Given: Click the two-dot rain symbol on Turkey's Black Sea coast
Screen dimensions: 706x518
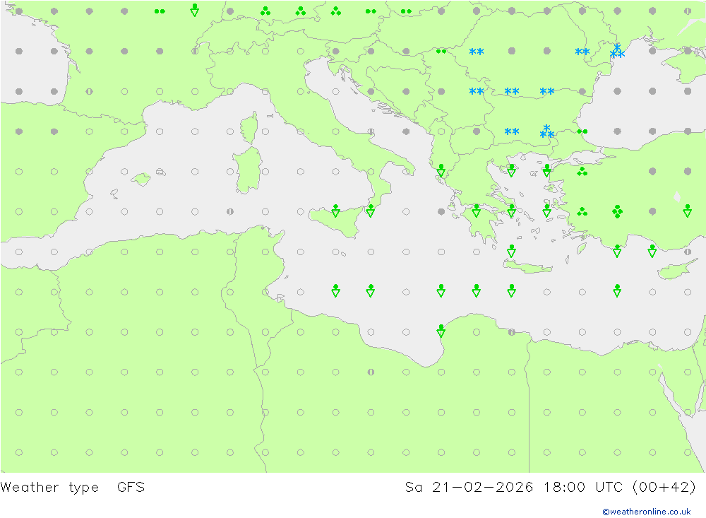Looking at the screenshot, I should coord(582,131).
